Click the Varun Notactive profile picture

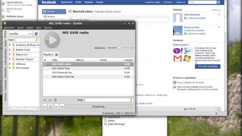tap(177, 18)
